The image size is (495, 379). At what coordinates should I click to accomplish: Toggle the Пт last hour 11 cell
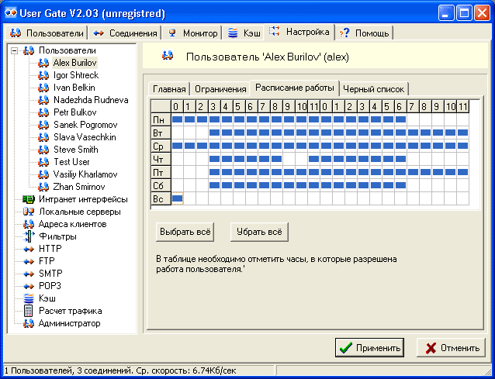point(462,172)
